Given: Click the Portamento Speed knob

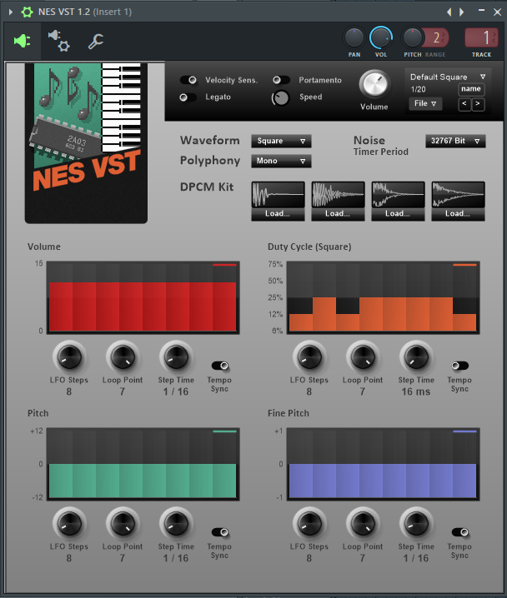Looking at the screenshot, I should coord(281,98).
